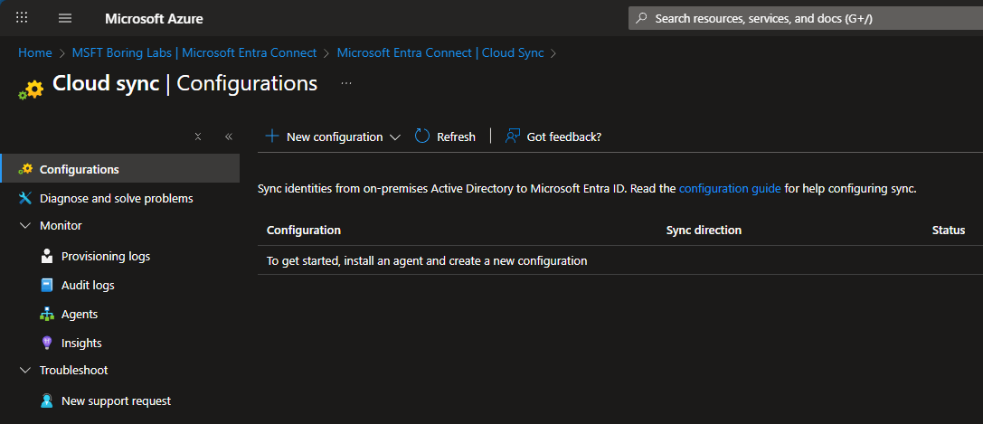Click the plus icon for New configuration
This screenshot has width=983, height=424.
tap(272, 136)
